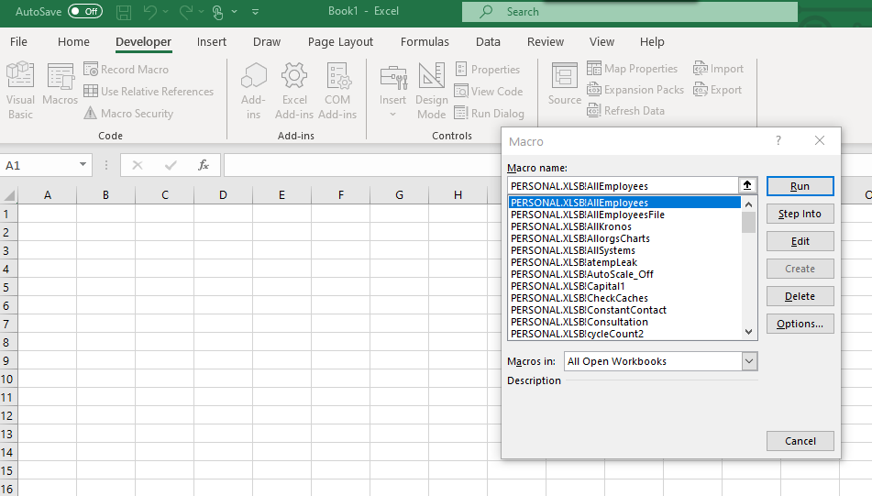The width and height of the screenshot is (872, 496).
Task: Click the collapse dialog arrow button
Action: pyautogui.click(x=747, y=186)
